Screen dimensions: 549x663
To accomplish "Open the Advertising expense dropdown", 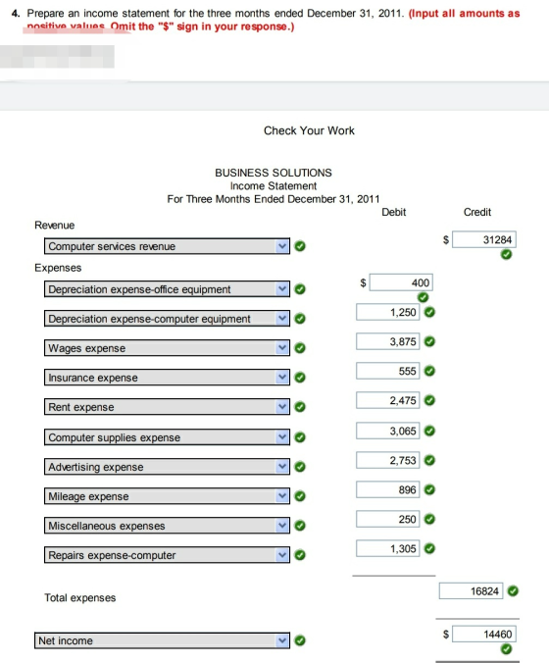I will 167,467.
